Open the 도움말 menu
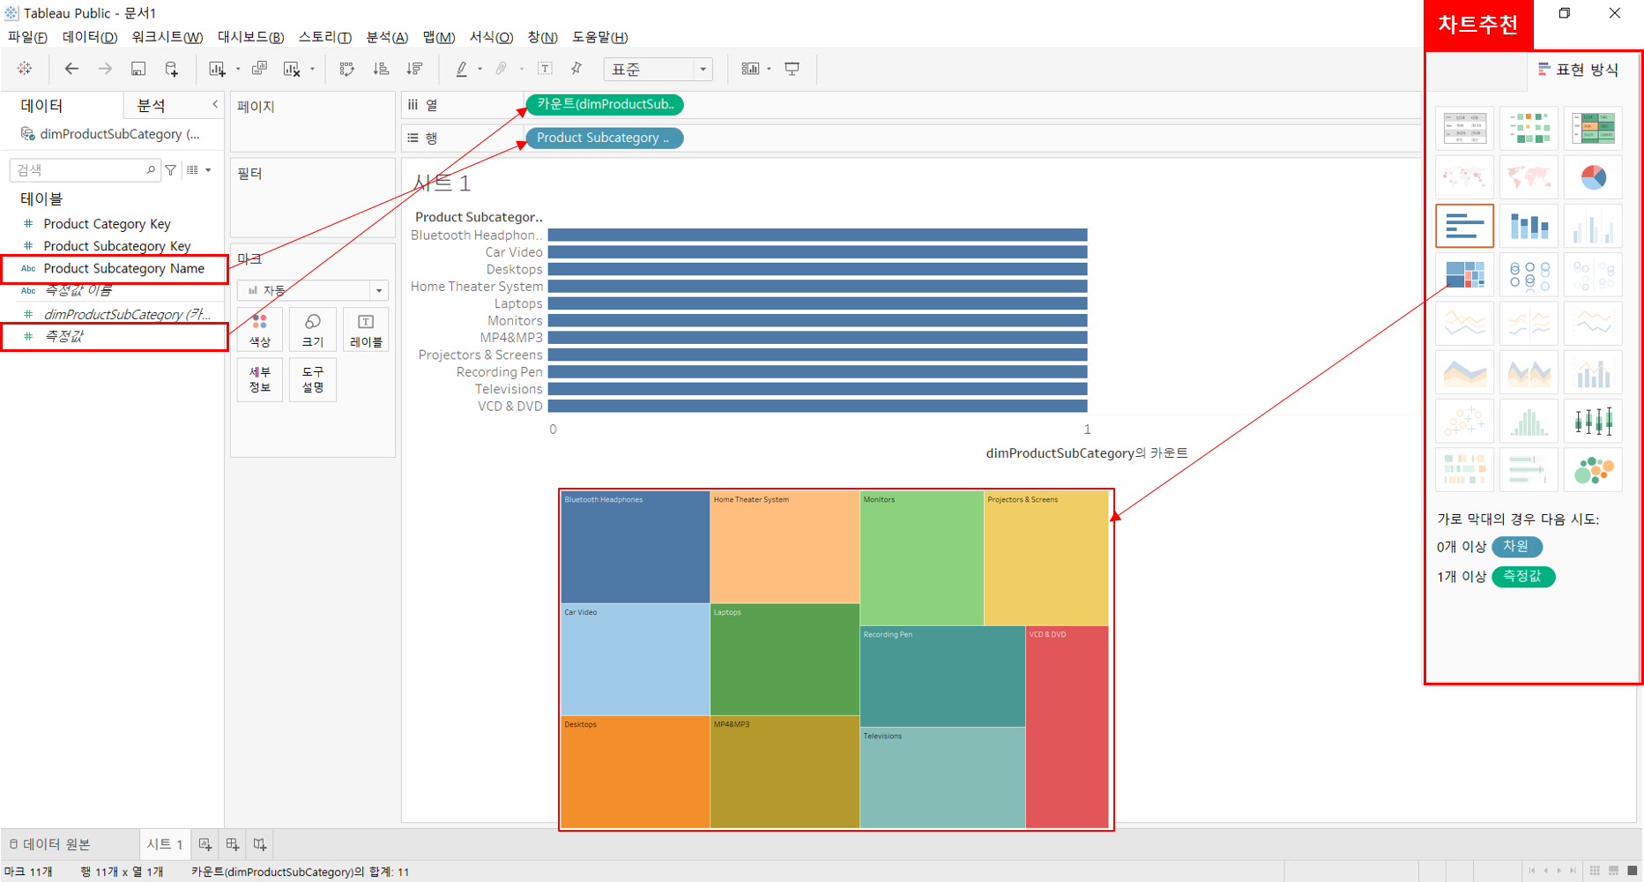The width and height of the screenshot is (1644, 882). (599, 37)
